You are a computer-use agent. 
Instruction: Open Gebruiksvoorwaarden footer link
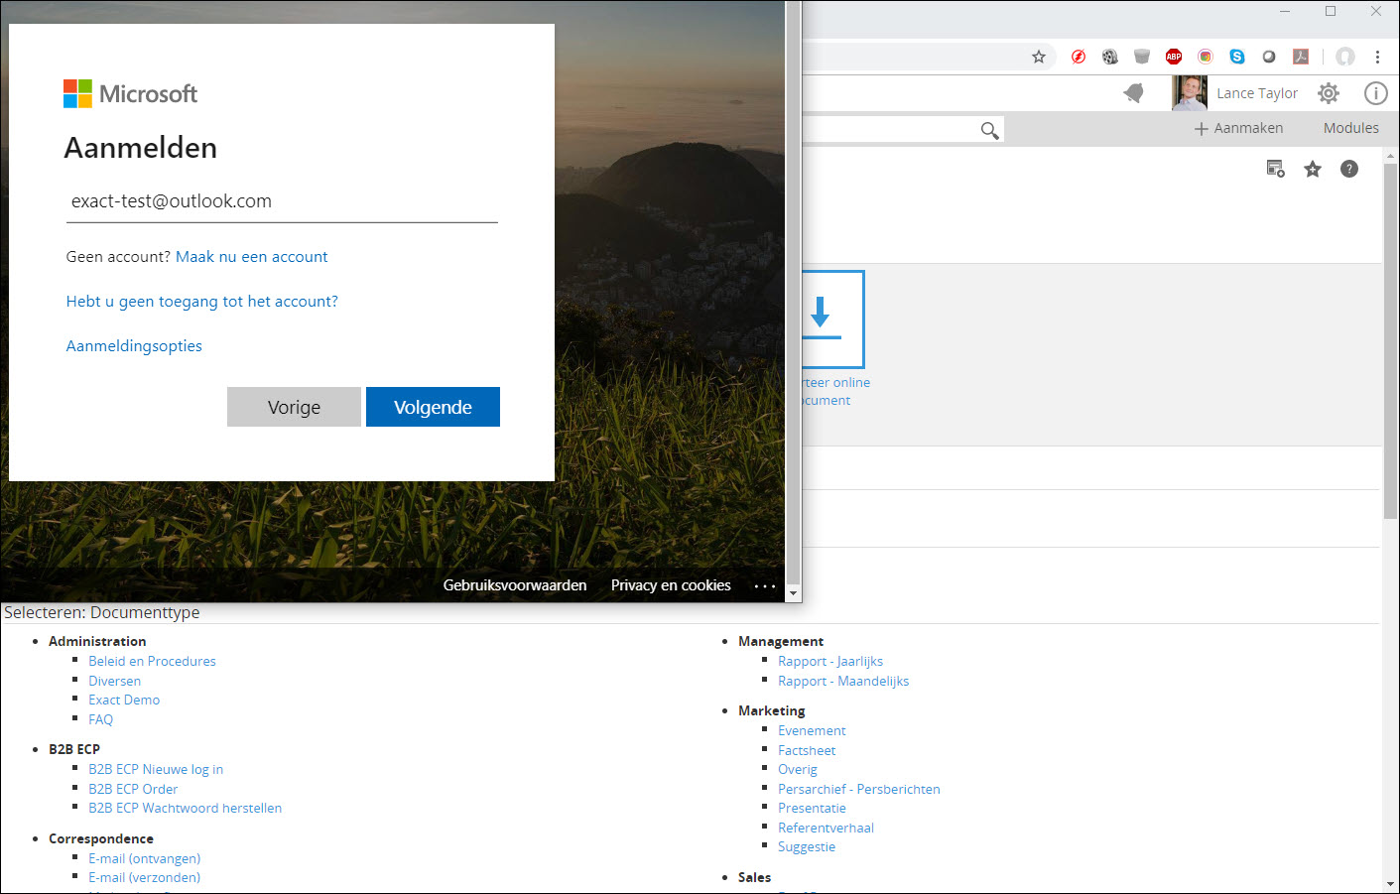pyautogui.click(x=515, y=585)
